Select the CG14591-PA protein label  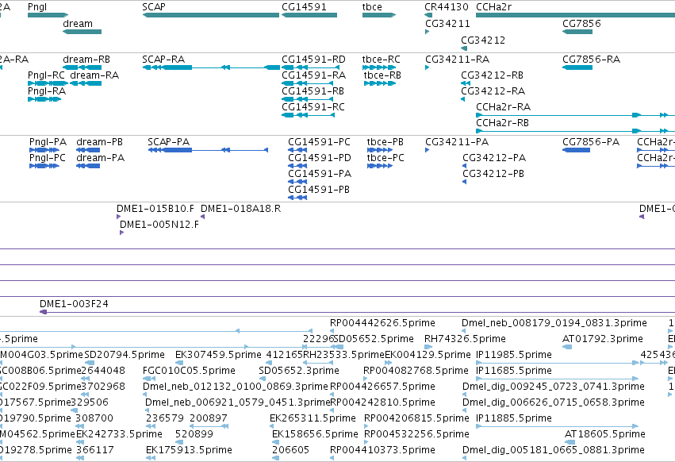pos(320,174)
